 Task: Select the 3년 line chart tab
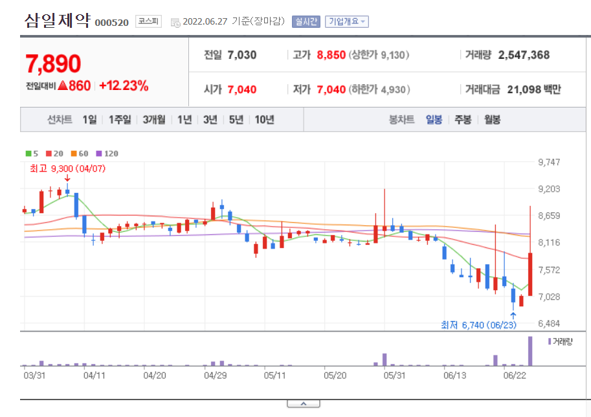210,120
